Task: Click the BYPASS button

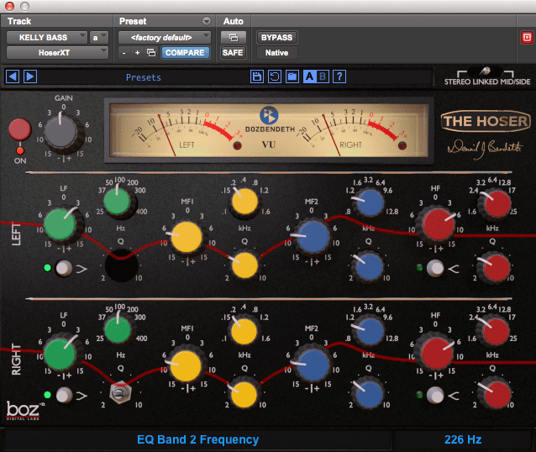Action: [x=277, y=37]
